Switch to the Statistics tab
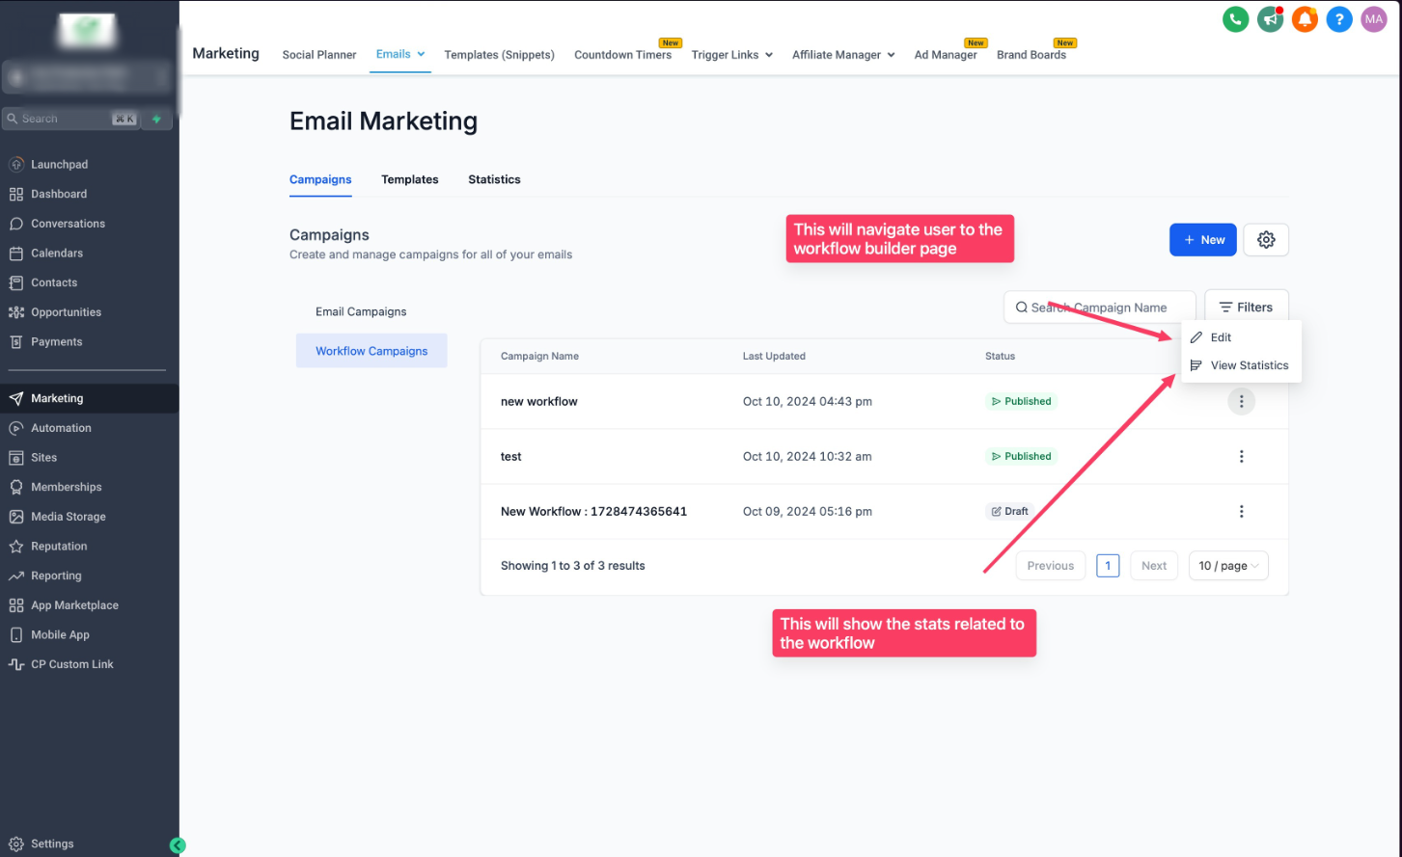Image resolution: width=1402 pixels, height=857 pixels. coord(494,179)
